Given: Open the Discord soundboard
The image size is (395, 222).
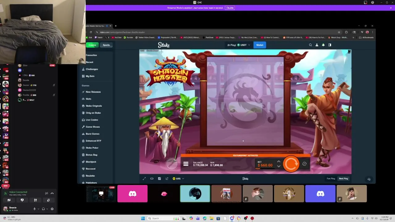Looking at the screenshot, I should point(48,200).
